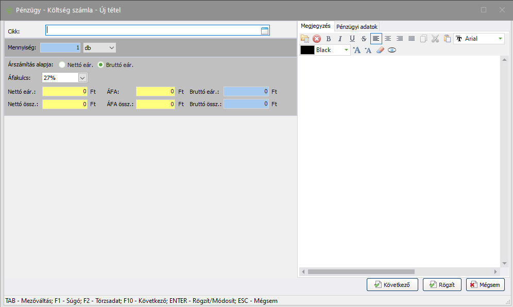This screenshot has width=513, height=307.
Task: Click the Black color swatch
Action: click(x=307, y=50)
